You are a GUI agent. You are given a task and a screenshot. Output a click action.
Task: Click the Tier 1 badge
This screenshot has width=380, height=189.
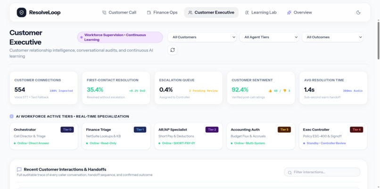pos(140,130)
